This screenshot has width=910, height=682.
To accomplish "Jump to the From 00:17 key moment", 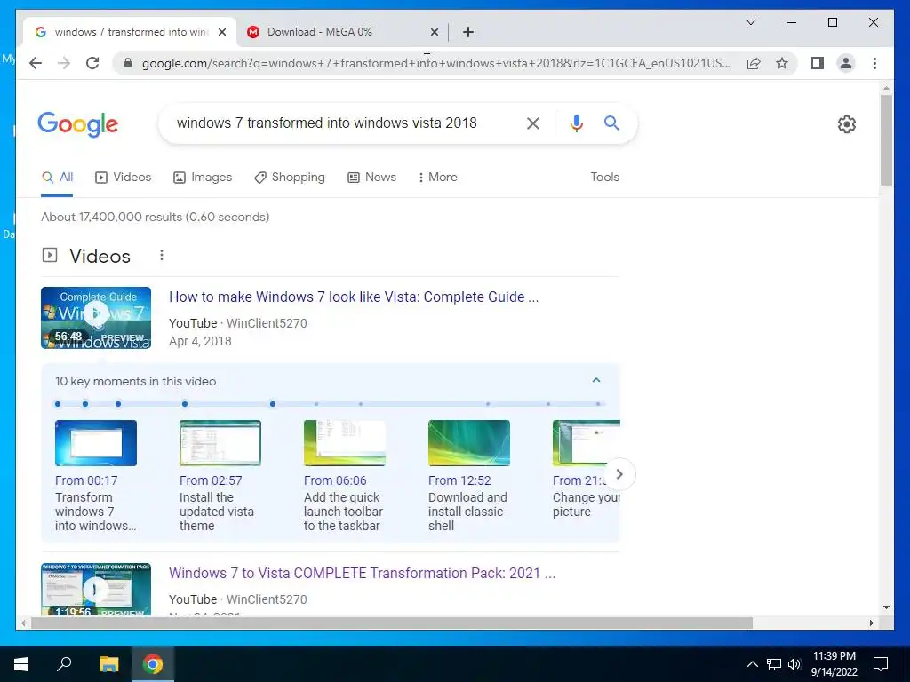I will click(86, 480).
